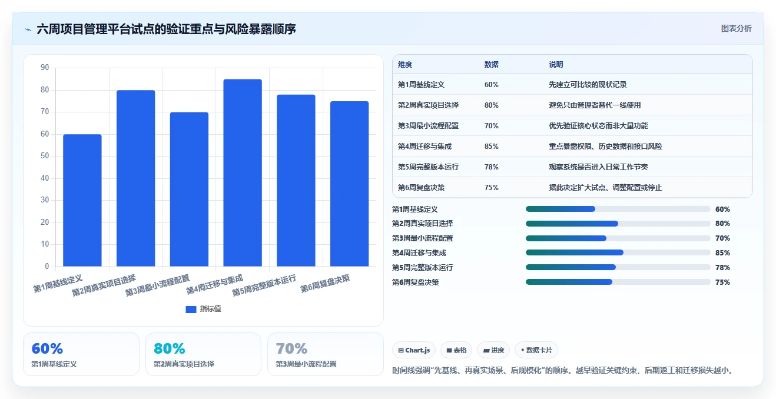Select the 第5周完整版本运行 bar in chart
The width and height of the screenshot is (776, 399).
point(296,181)
